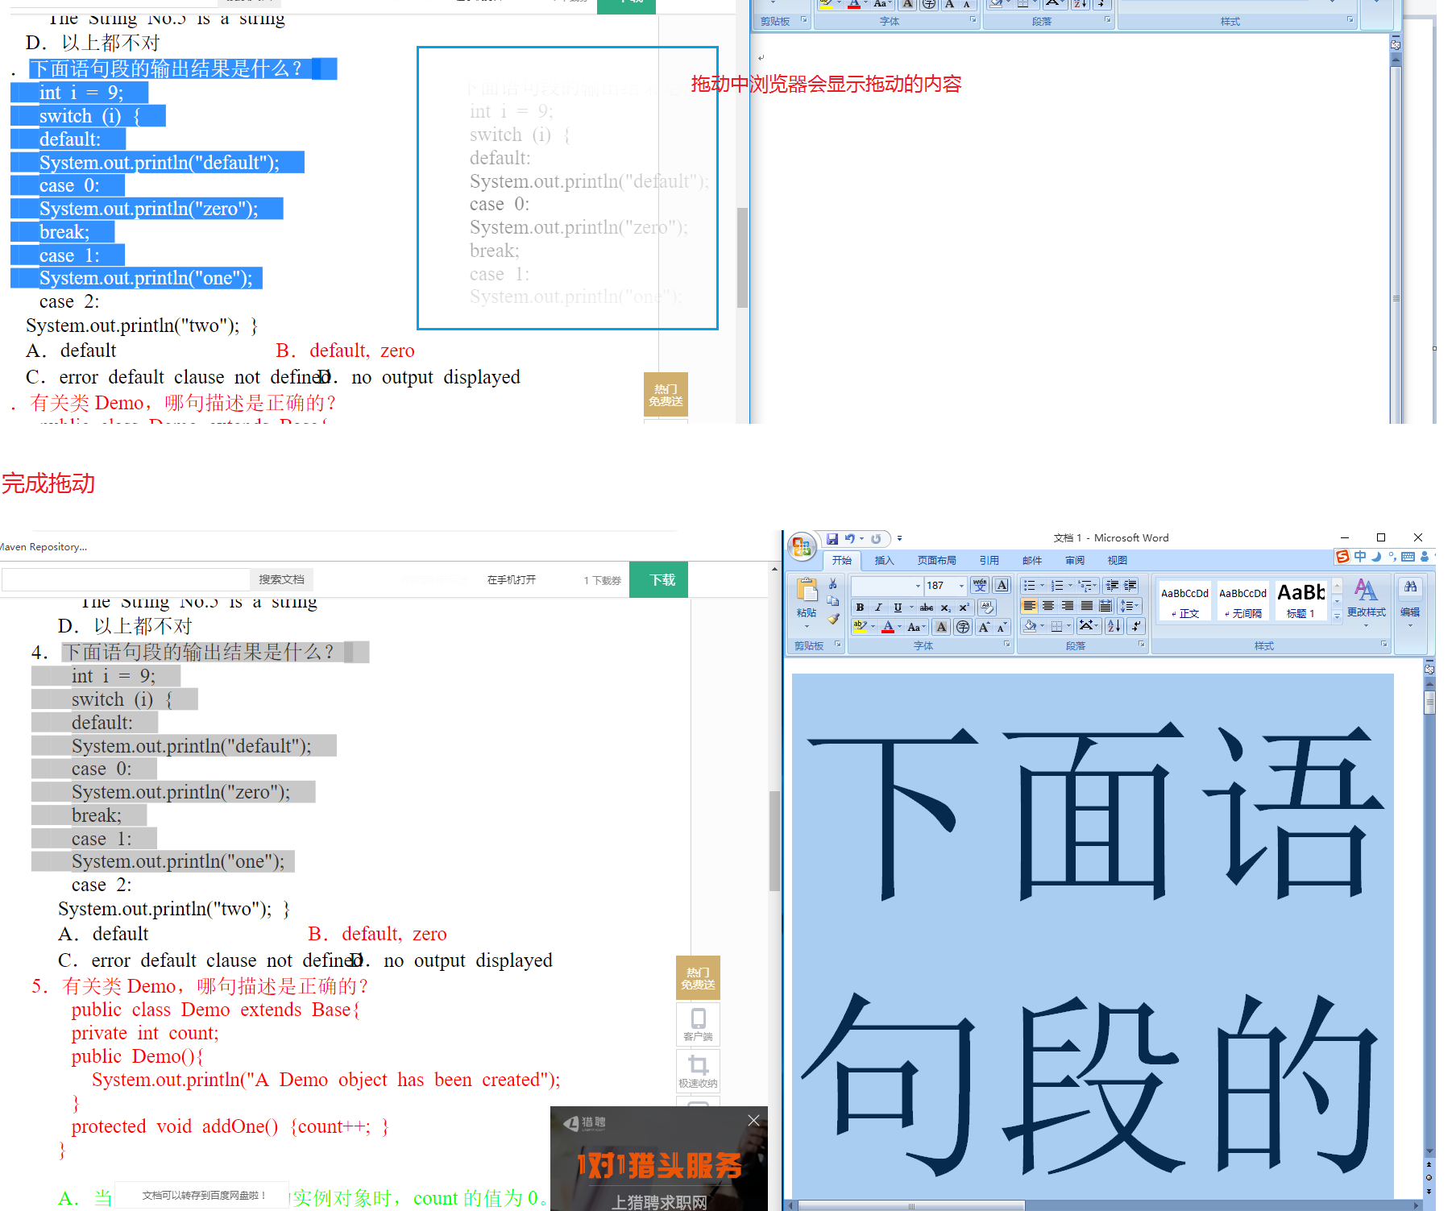Expand the Borders dropdown arrow
The image size is (1456, 1211).
pos(1069,626)
